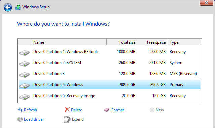The image size is (215, 128).
Task: Go back using the blue arrow button
Action: (8, 7)
